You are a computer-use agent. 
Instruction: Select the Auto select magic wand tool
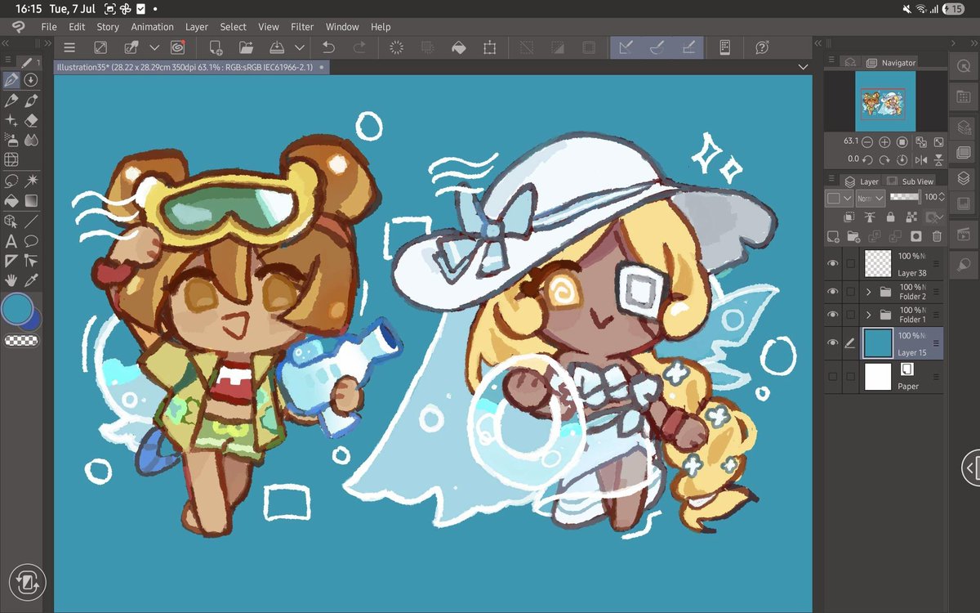pos(31,180)
